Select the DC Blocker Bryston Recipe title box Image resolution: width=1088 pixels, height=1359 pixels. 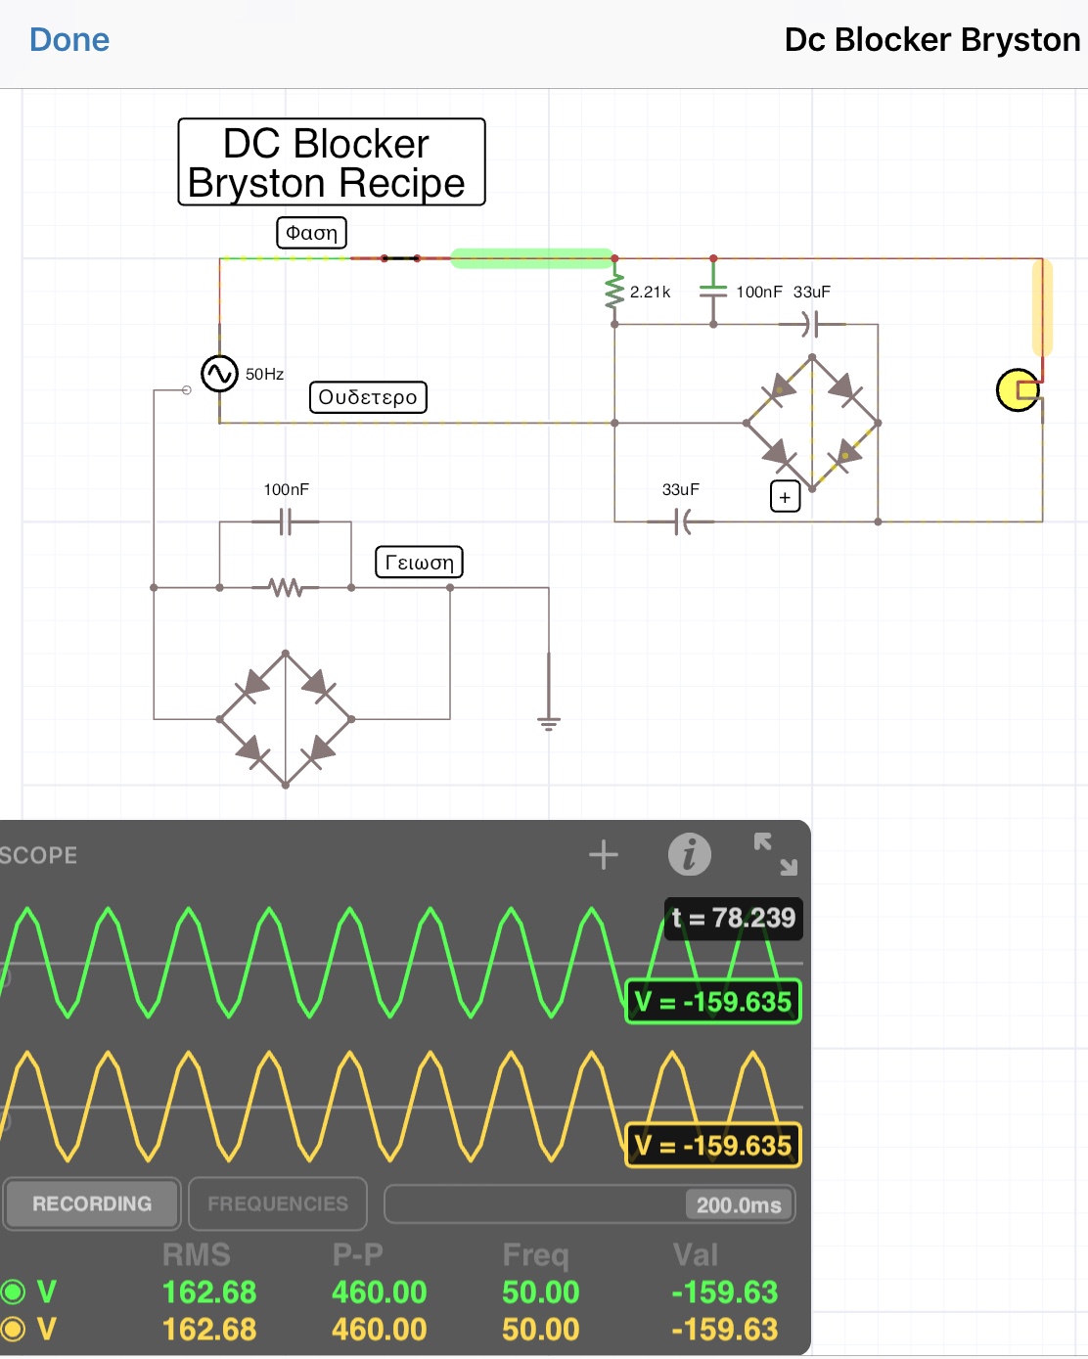pos(332,162)
